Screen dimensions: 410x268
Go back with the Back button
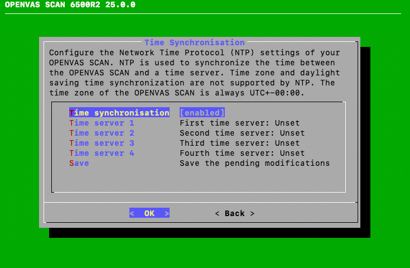(x=235, y=213)
